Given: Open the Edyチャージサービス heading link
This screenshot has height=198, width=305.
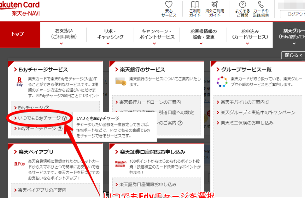Looking at the screenshot, I should pos(41,70).
